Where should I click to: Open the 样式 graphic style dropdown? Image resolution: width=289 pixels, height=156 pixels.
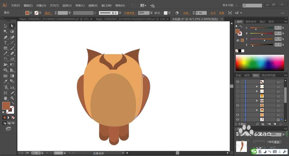click(x=169, y=13)
